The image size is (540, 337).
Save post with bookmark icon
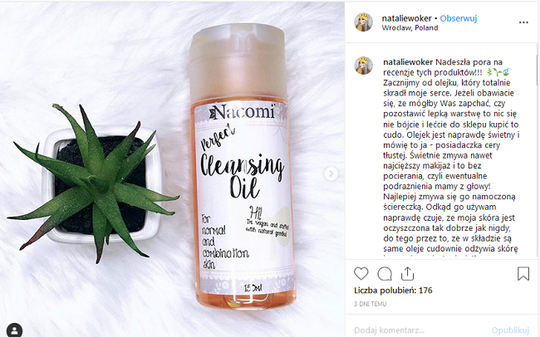click(523, 274)
